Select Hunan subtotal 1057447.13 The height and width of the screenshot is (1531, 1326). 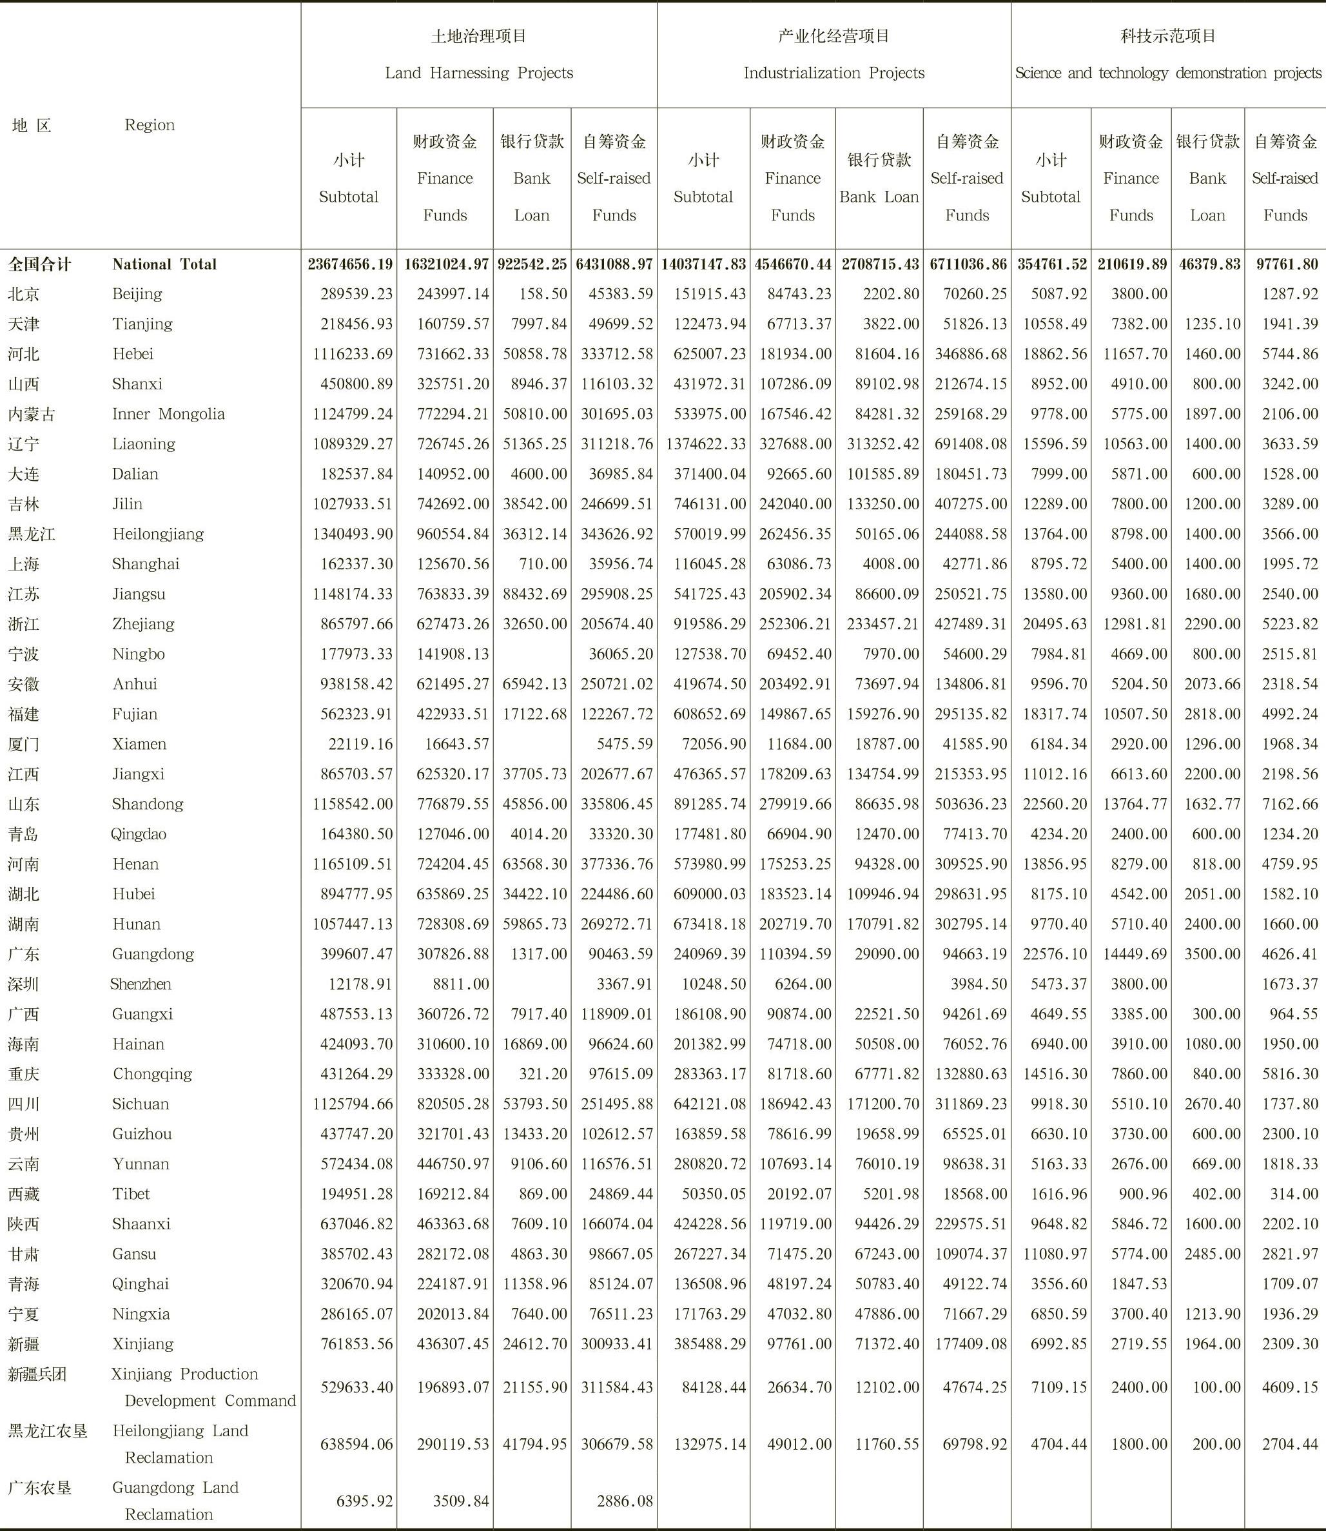point(353,924)
